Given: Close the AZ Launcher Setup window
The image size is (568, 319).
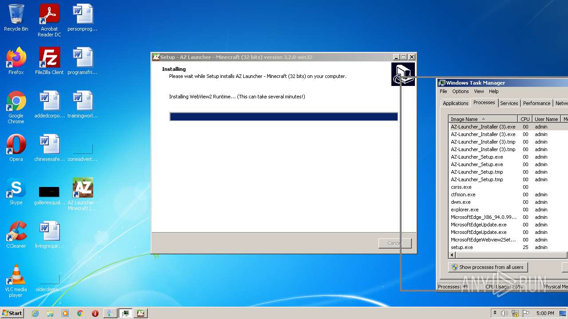Looking at the screenshot, I should click(x=411, y=57).
